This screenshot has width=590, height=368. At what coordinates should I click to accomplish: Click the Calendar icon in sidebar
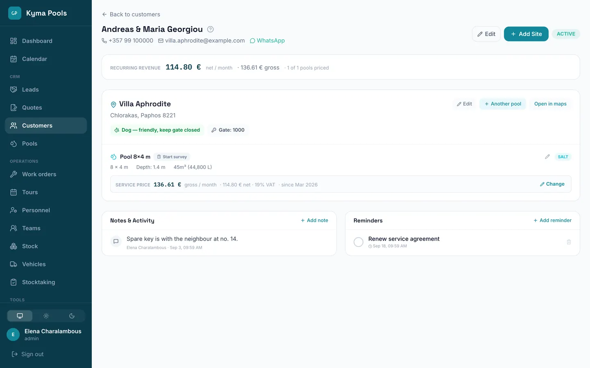14,59
